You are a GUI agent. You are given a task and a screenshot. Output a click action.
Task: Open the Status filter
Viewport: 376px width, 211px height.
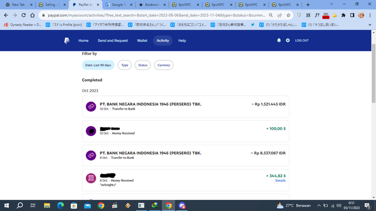[x=143, y=65]
